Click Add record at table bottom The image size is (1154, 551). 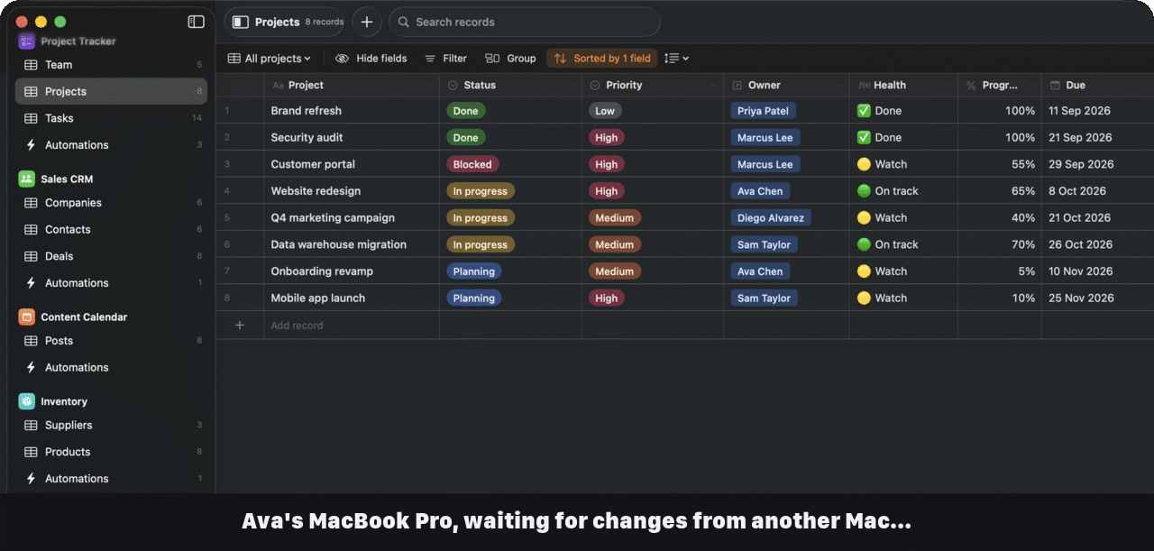pyautogui.click(x=297, y=326)
